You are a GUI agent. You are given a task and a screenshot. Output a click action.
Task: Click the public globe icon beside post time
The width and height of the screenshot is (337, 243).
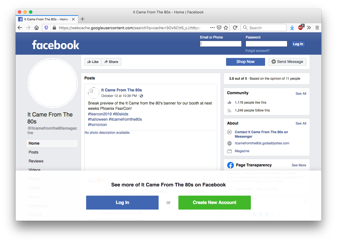click(x=141, y=96)
